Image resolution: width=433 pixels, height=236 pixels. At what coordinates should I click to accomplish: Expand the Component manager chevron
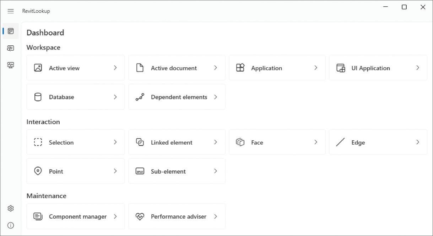115,216
